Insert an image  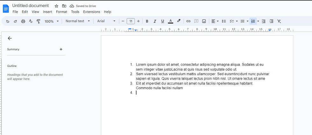[204, 21]
